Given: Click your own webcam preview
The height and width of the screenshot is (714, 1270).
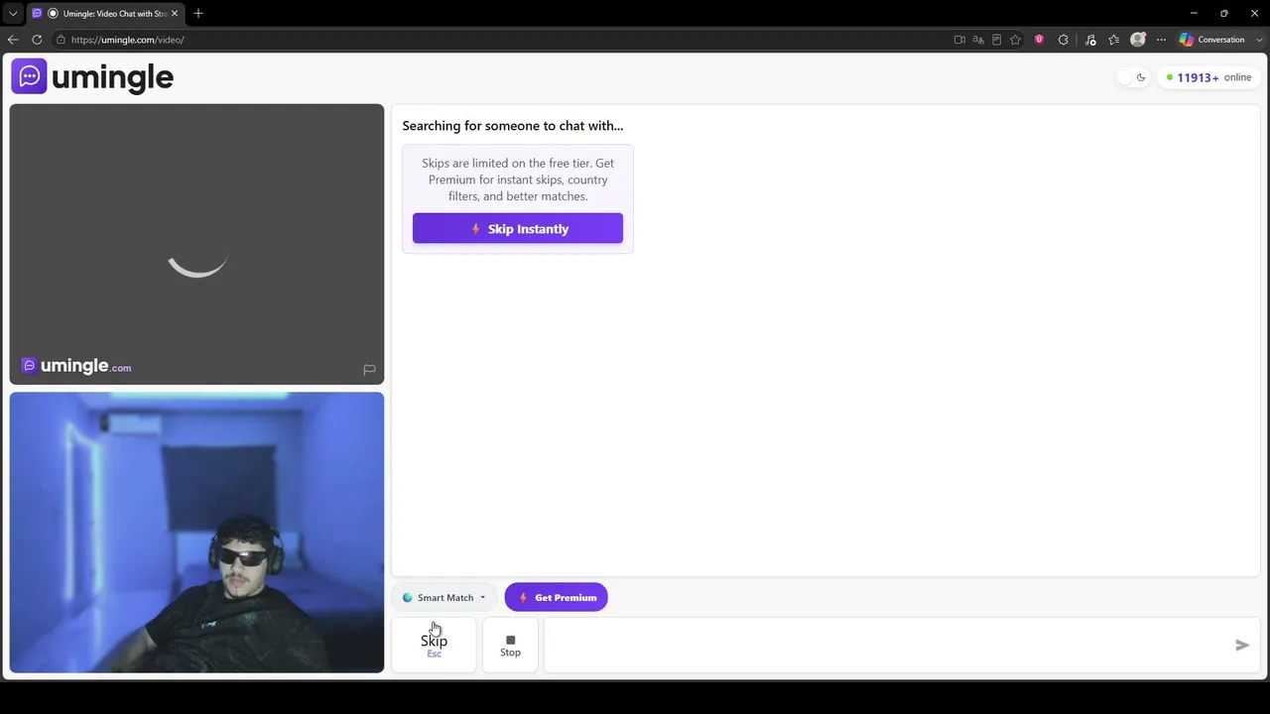Looking at the screenshot, I should point(196,533).
